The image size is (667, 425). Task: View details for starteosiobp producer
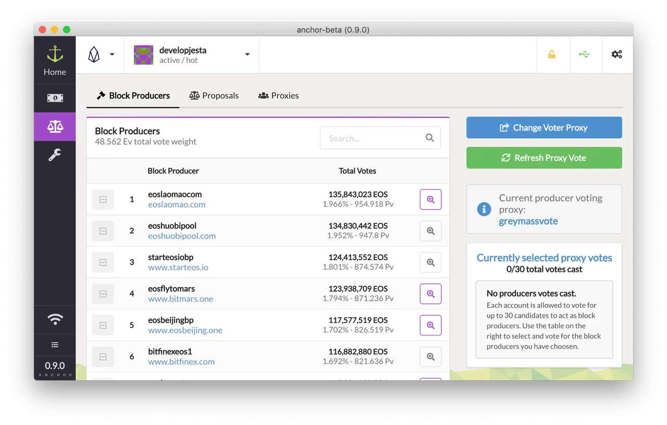coord(430,263)
